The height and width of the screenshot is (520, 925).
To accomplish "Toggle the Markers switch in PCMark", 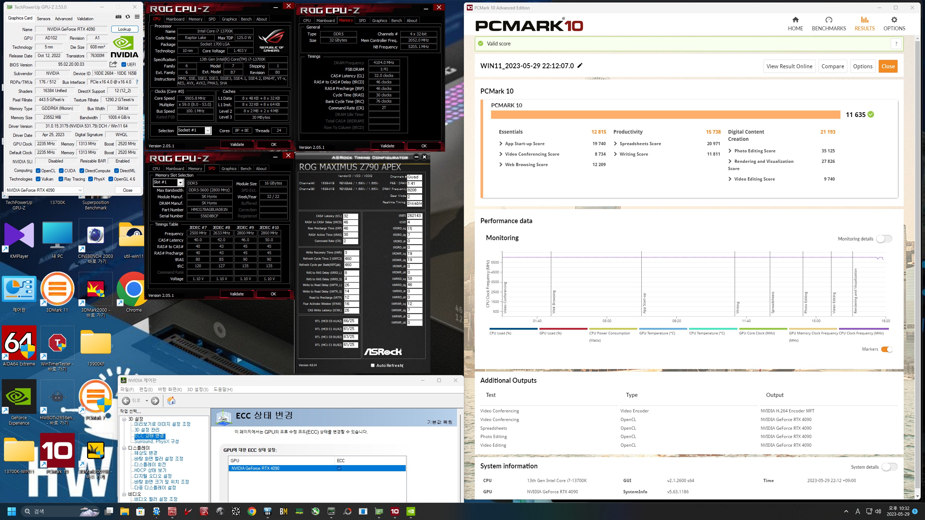I will (886, 349).
